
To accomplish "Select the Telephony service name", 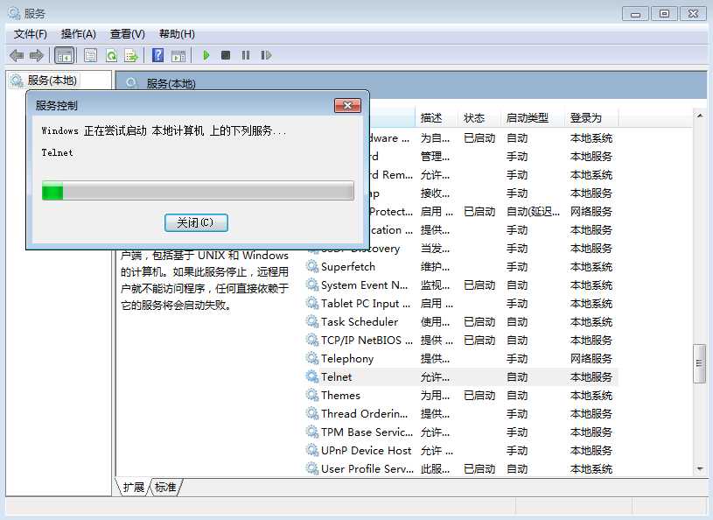I will (x=347, y=359).
